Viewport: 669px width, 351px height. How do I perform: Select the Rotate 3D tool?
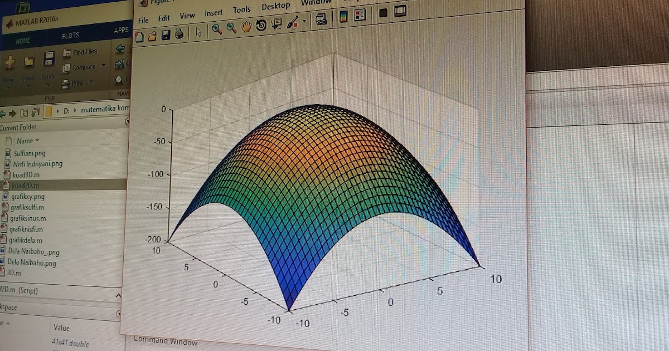[x=260, y=25]
